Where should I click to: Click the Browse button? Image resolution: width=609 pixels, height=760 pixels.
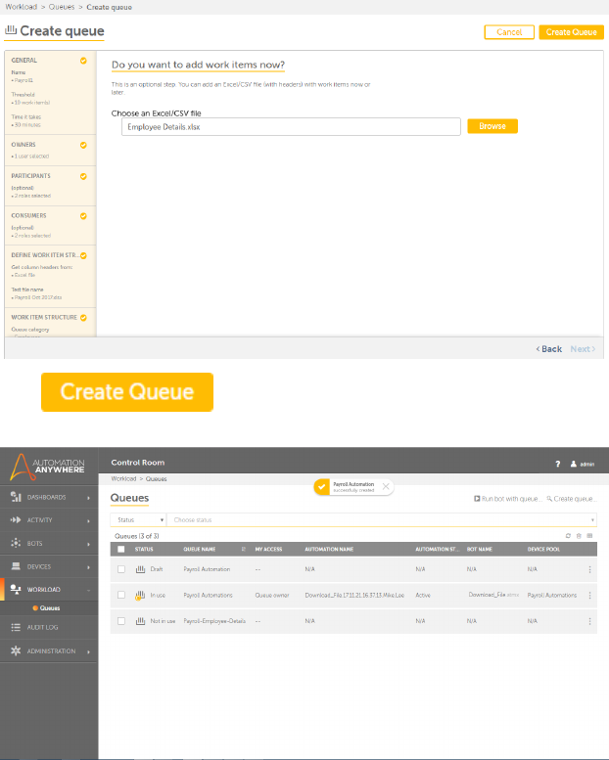point(492,126)
